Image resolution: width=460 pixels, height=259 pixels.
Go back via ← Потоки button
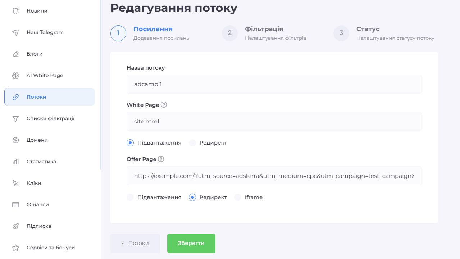[135, 243]
